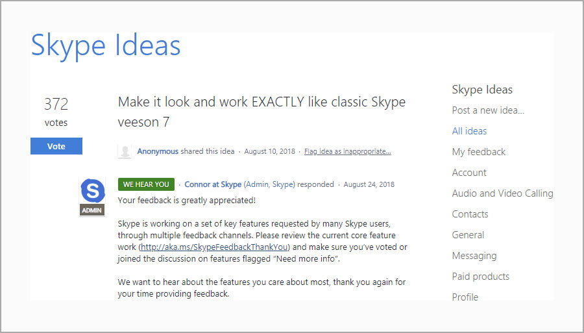Follow the aka.ms/SkypeFeedbackThankYou link
Image resolution: width=584 pixels, height=333 pixels.
(214, 247)
